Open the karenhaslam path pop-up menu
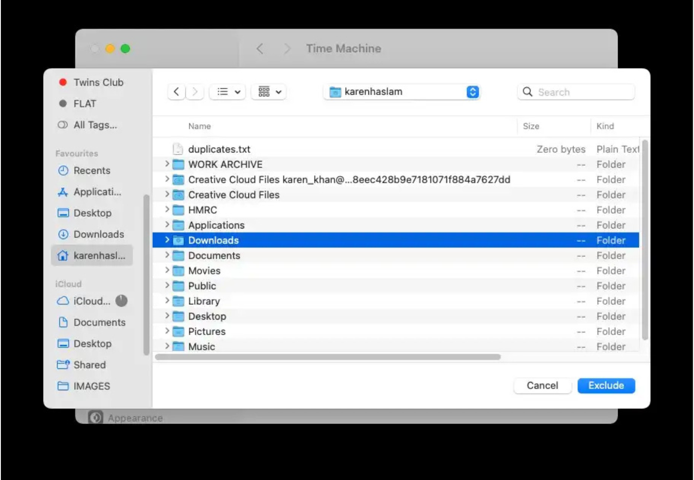Screen dimensions: 694x480 coord(401,92)
